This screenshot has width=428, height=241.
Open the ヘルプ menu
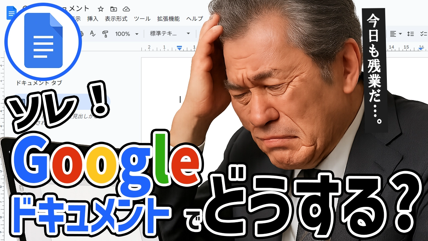click(194, 19)
